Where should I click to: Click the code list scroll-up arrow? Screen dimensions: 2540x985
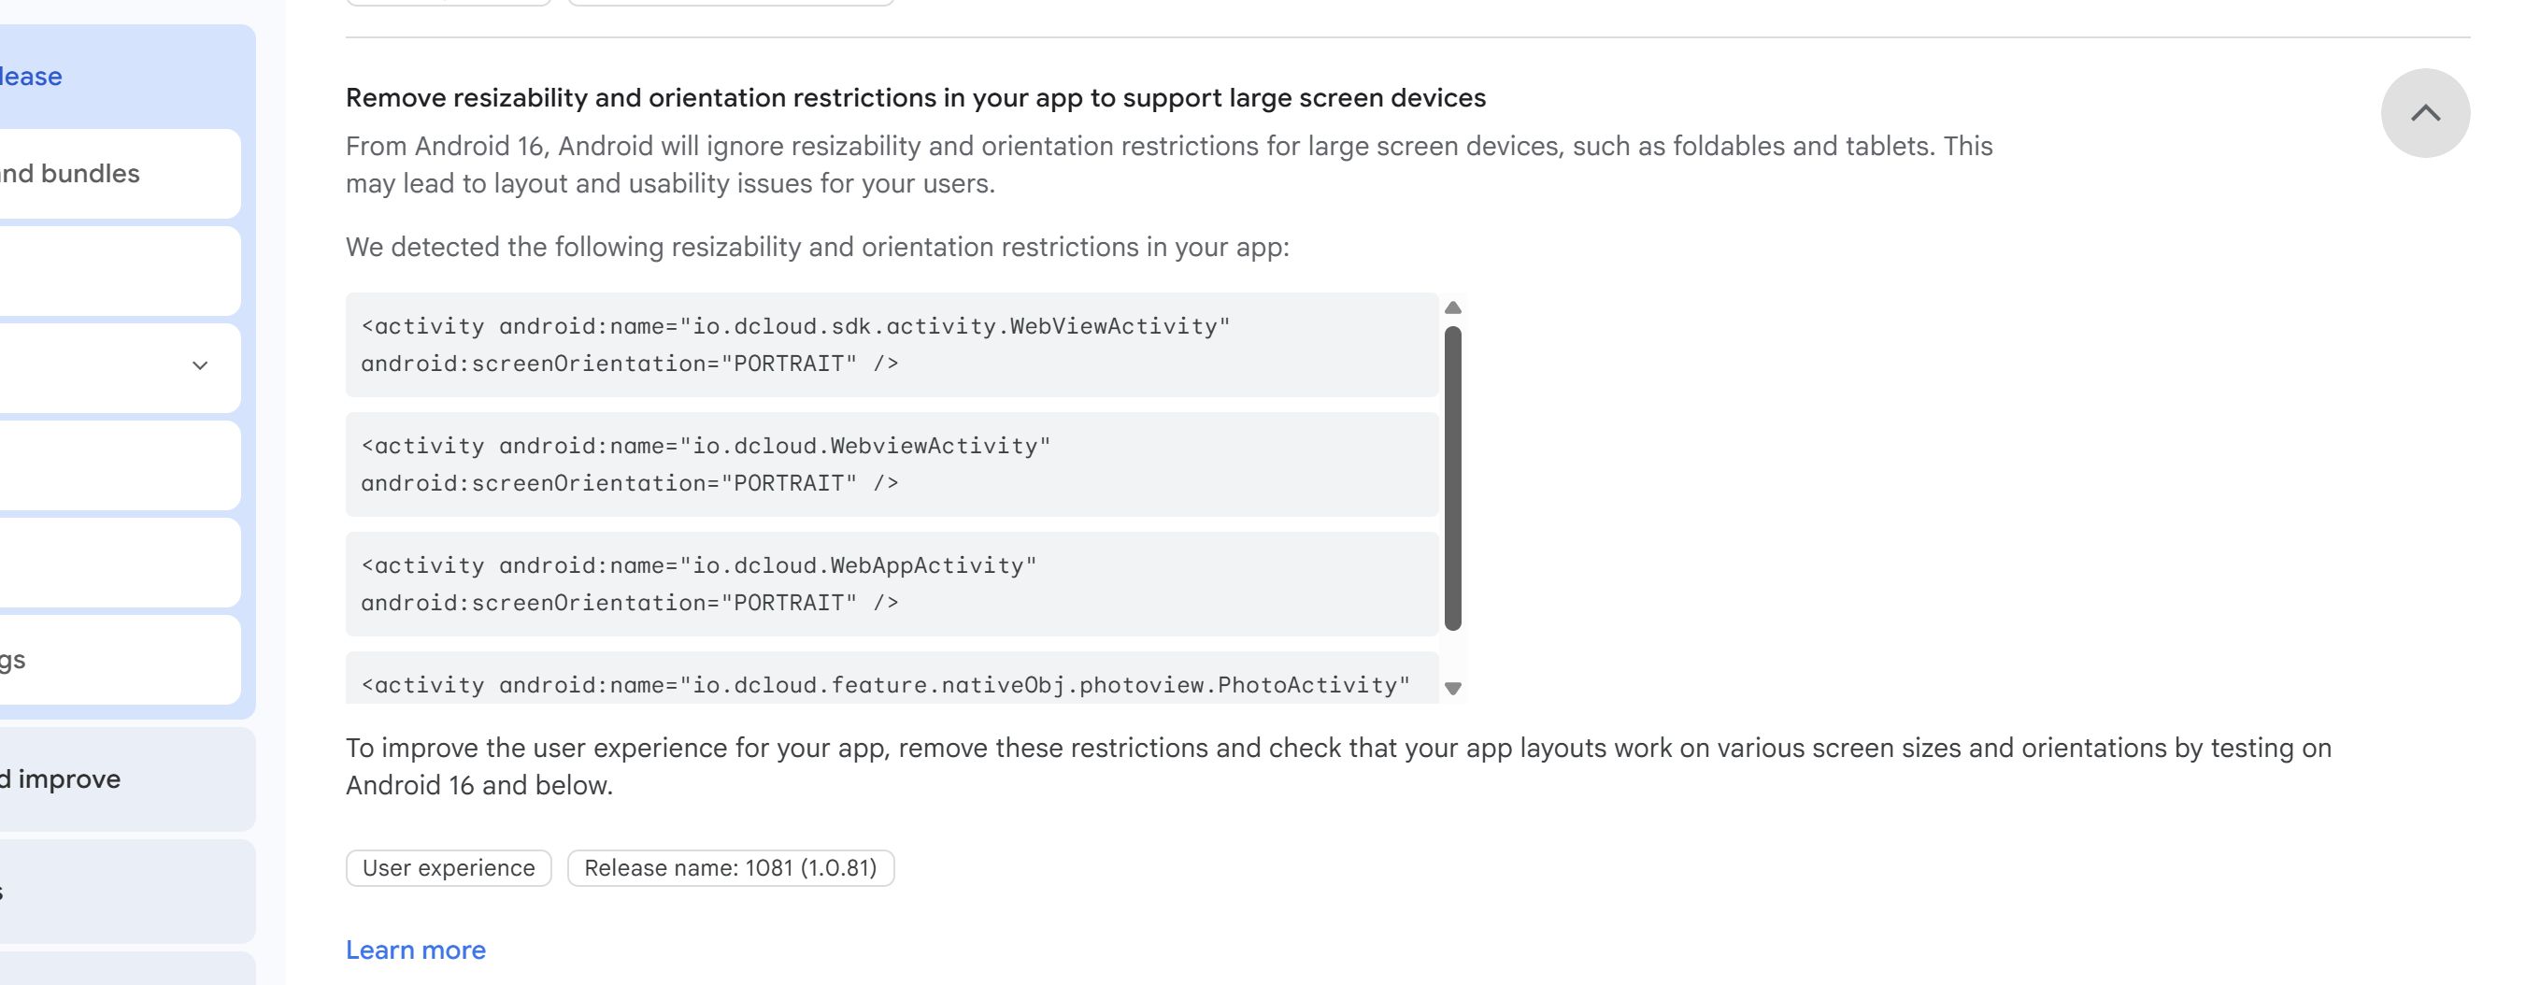pyautogui.click(x=1452, y=308)
